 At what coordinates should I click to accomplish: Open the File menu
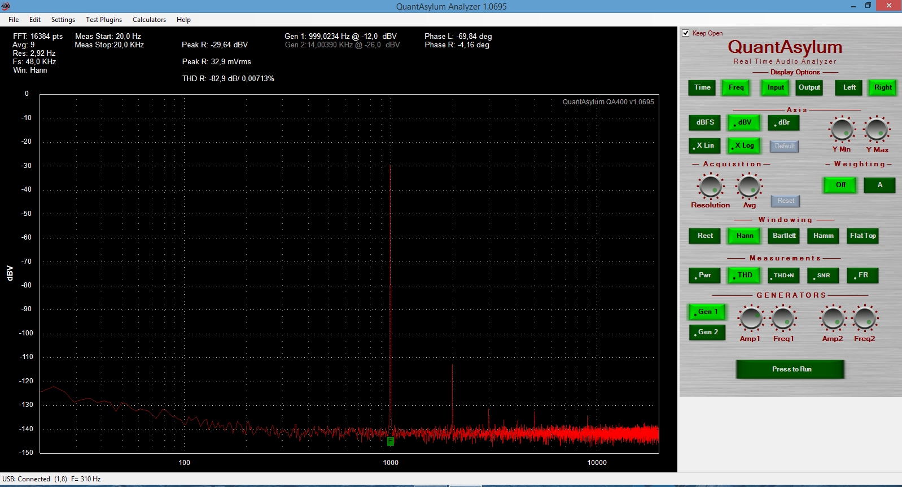[x=14, y=20]
